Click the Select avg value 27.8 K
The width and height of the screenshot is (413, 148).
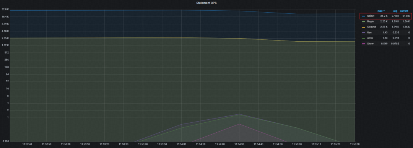[395, 16]
